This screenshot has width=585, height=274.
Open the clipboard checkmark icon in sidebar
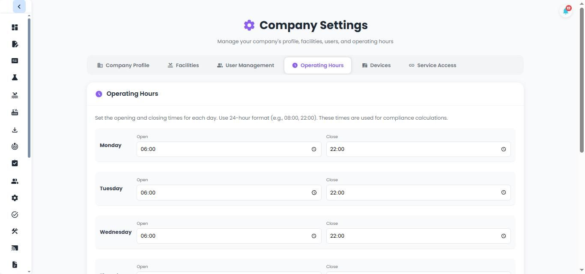[x=15, y=163]
